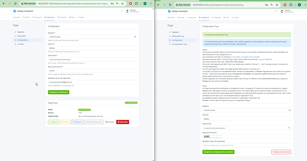Go back in the right browser window

click(x=158, y=5)
